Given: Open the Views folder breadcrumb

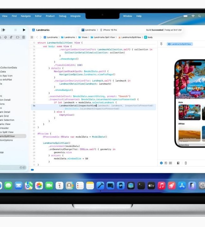Looking at the screenshot, I should pyautogui.click(x=83, y=37).
